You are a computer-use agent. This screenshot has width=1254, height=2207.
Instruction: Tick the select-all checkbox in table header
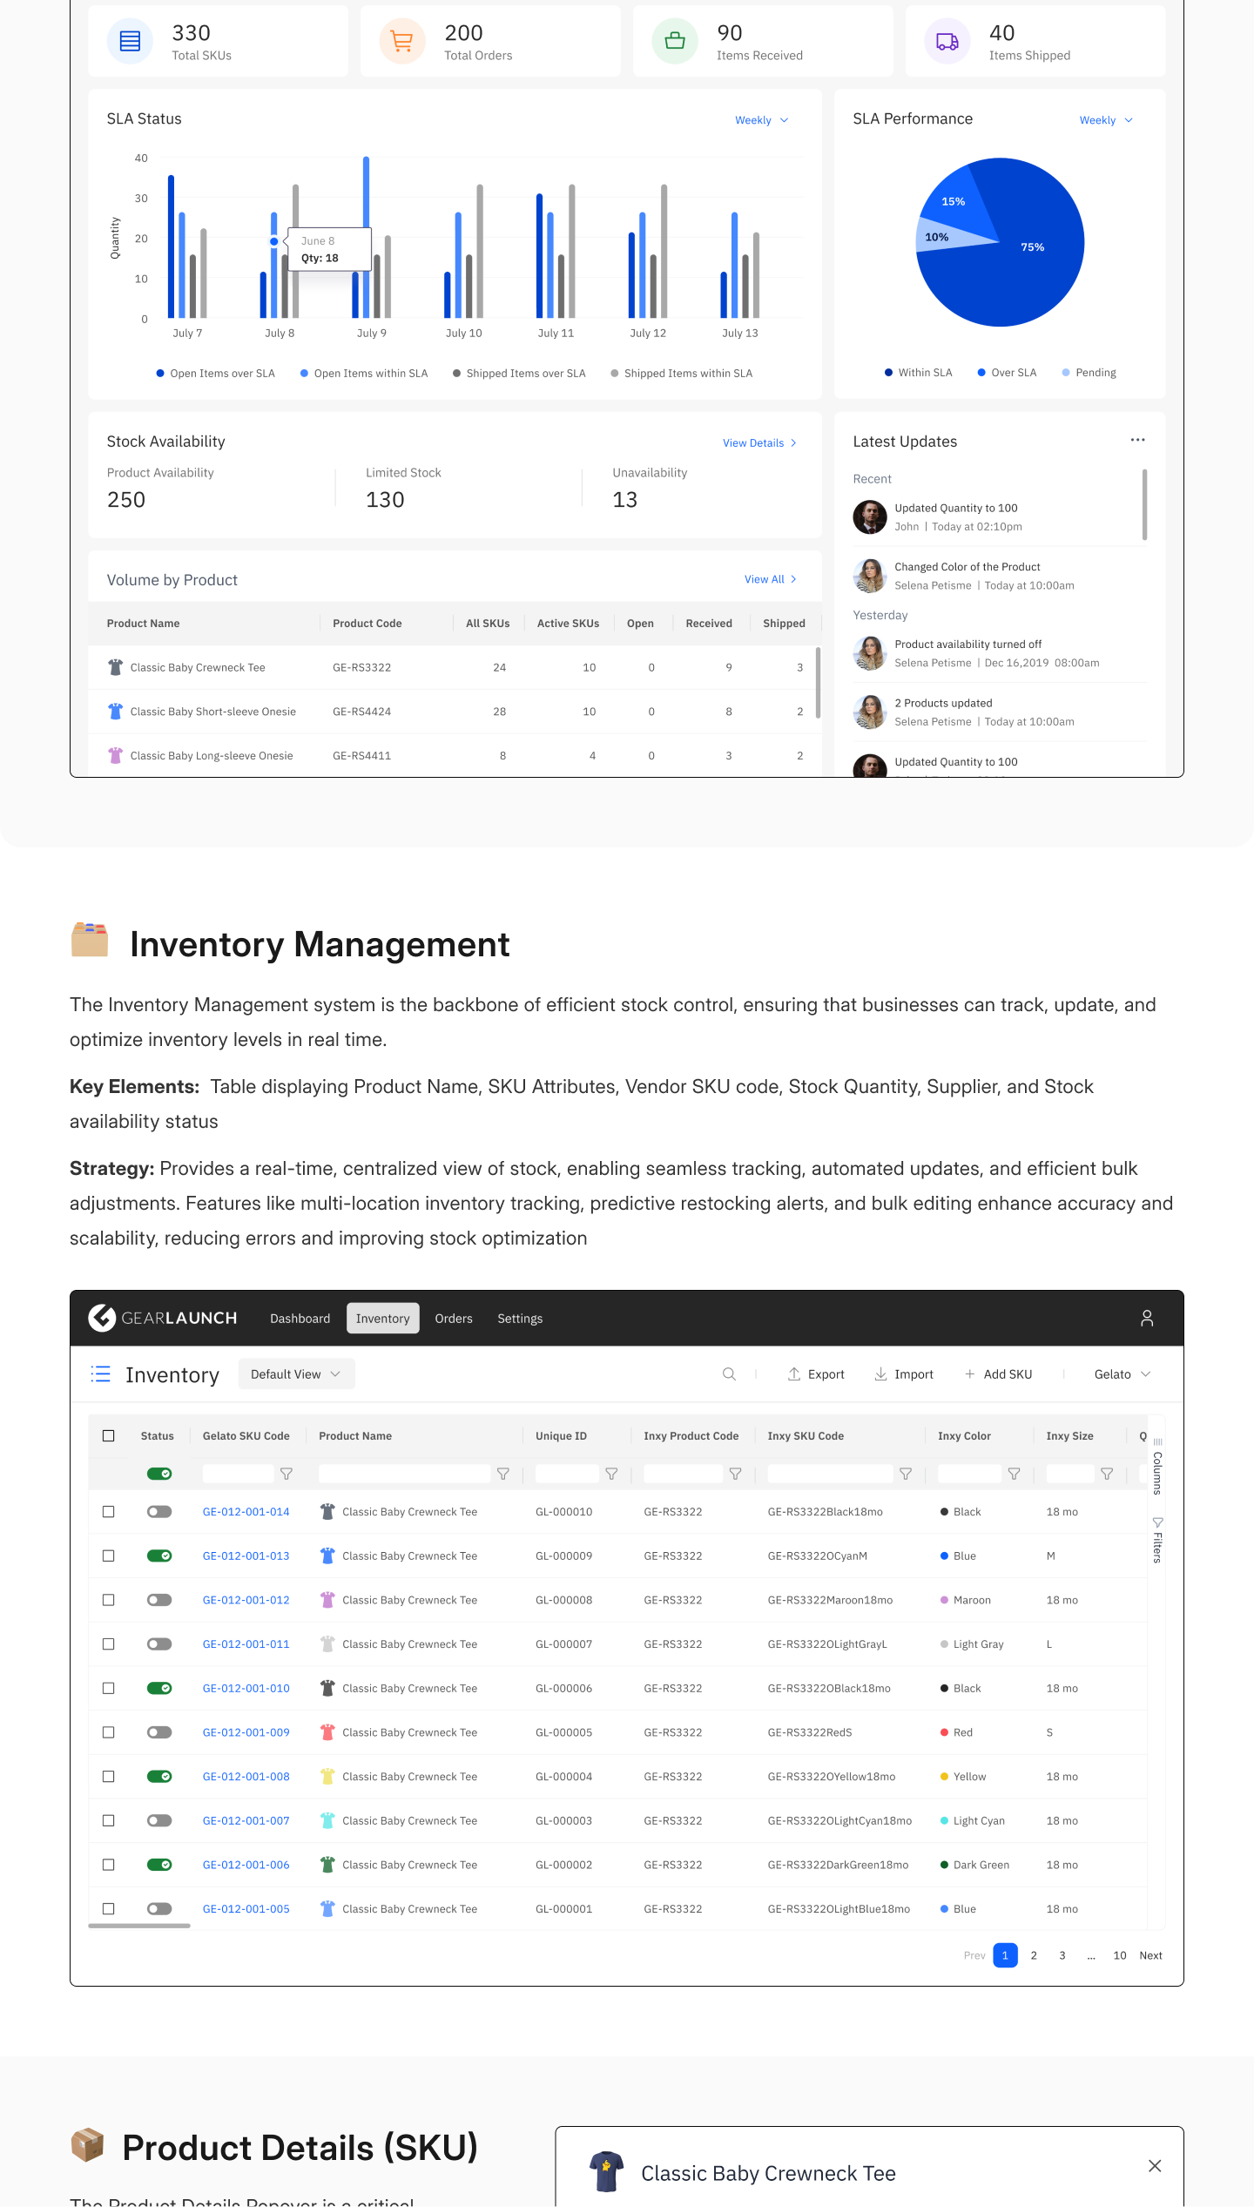pos(109,1435)
